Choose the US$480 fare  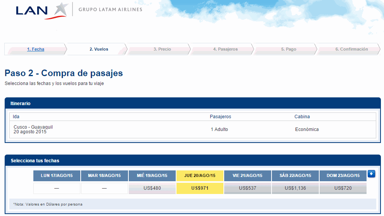click(x=152, y=189)
